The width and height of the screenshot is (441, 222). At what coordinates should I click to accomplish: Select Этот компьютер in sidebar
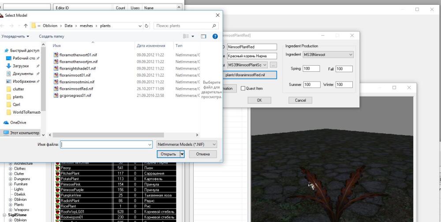tap(21, 133)
